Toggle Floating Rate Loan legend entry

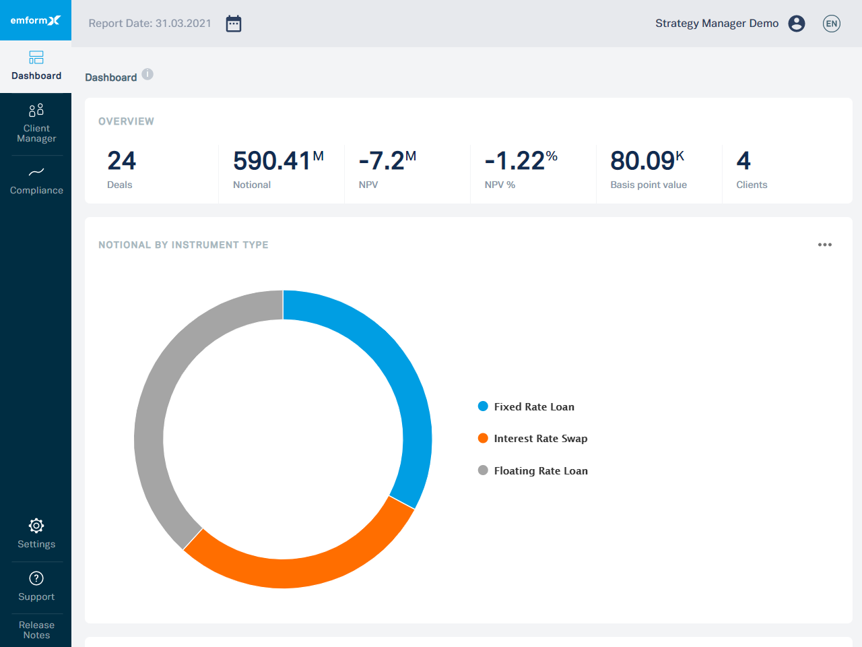533,470
